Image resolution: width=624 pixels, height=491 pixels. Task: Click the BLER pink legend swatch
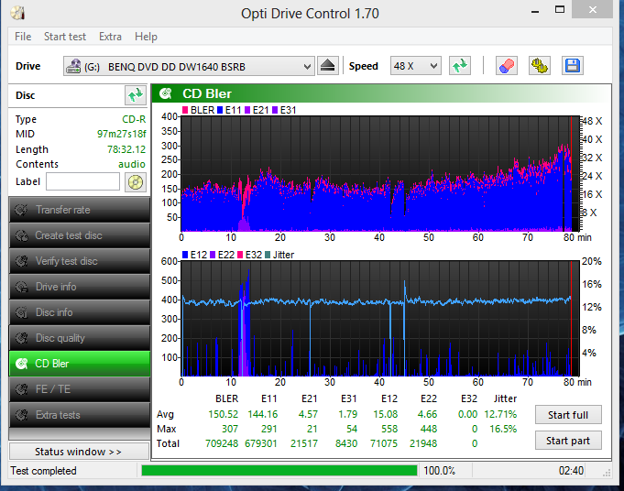[185, 110]
